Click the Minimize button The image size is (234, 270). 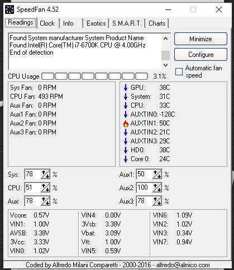coord(200,39)
